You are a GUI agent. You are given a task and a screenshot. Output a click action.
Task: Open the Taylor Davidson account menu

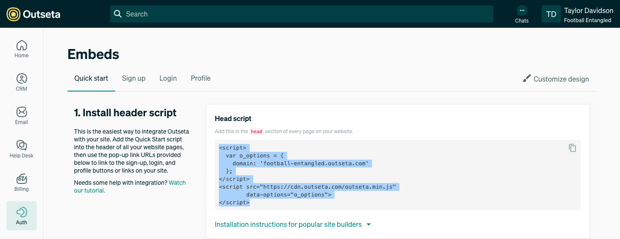(x=578, y=14)
